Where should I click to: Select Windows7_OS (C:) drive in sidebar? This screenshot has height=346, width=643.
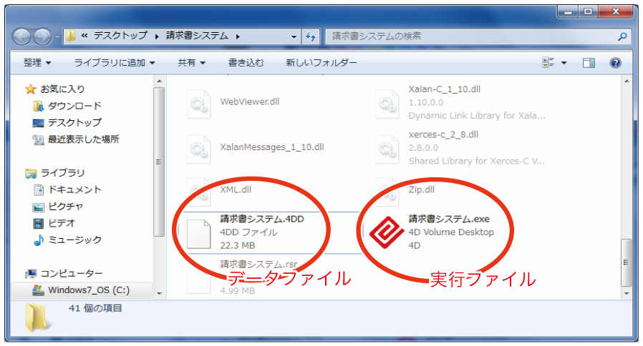(x=89, y=290)
